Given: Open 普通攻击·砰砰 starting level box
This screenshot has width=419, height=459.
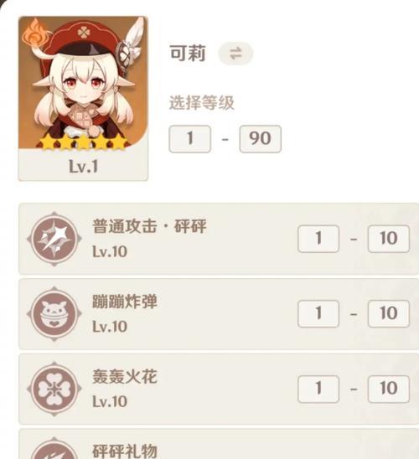Looking at the screenshot, I should click(318, 239).
